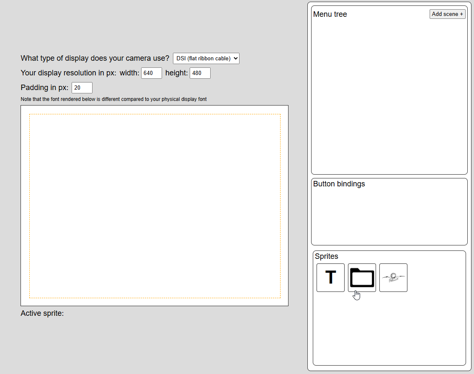Click the folder sprite icon

pos(362,277)
